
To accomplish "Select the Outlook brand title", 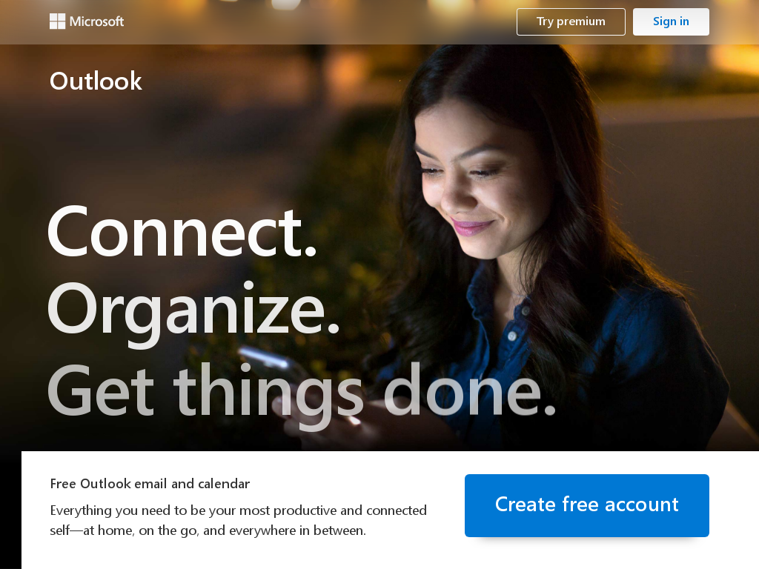I will (x=96, y=81).
